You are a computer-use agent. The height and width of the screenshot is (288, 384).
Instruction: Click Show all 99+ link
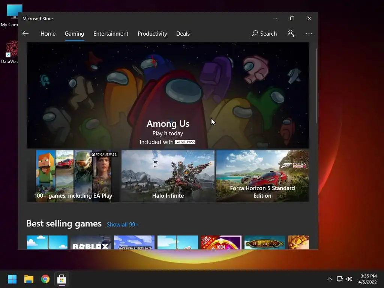pos(123,225)
